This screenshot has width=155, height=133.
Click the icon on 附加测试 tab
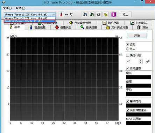coord(132,23)
